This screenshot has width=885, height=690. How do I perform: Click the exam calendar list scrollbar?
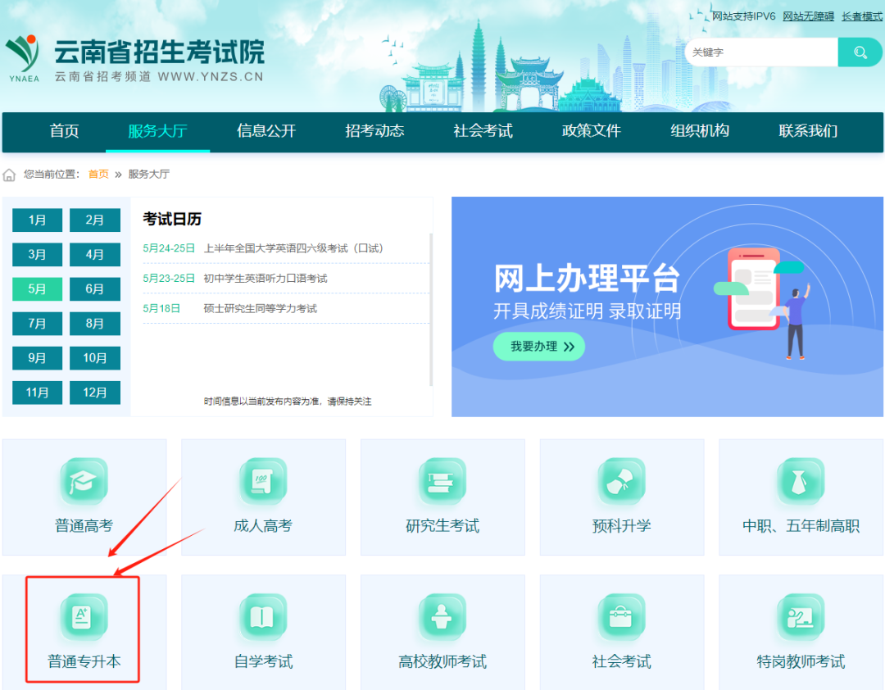431,310
